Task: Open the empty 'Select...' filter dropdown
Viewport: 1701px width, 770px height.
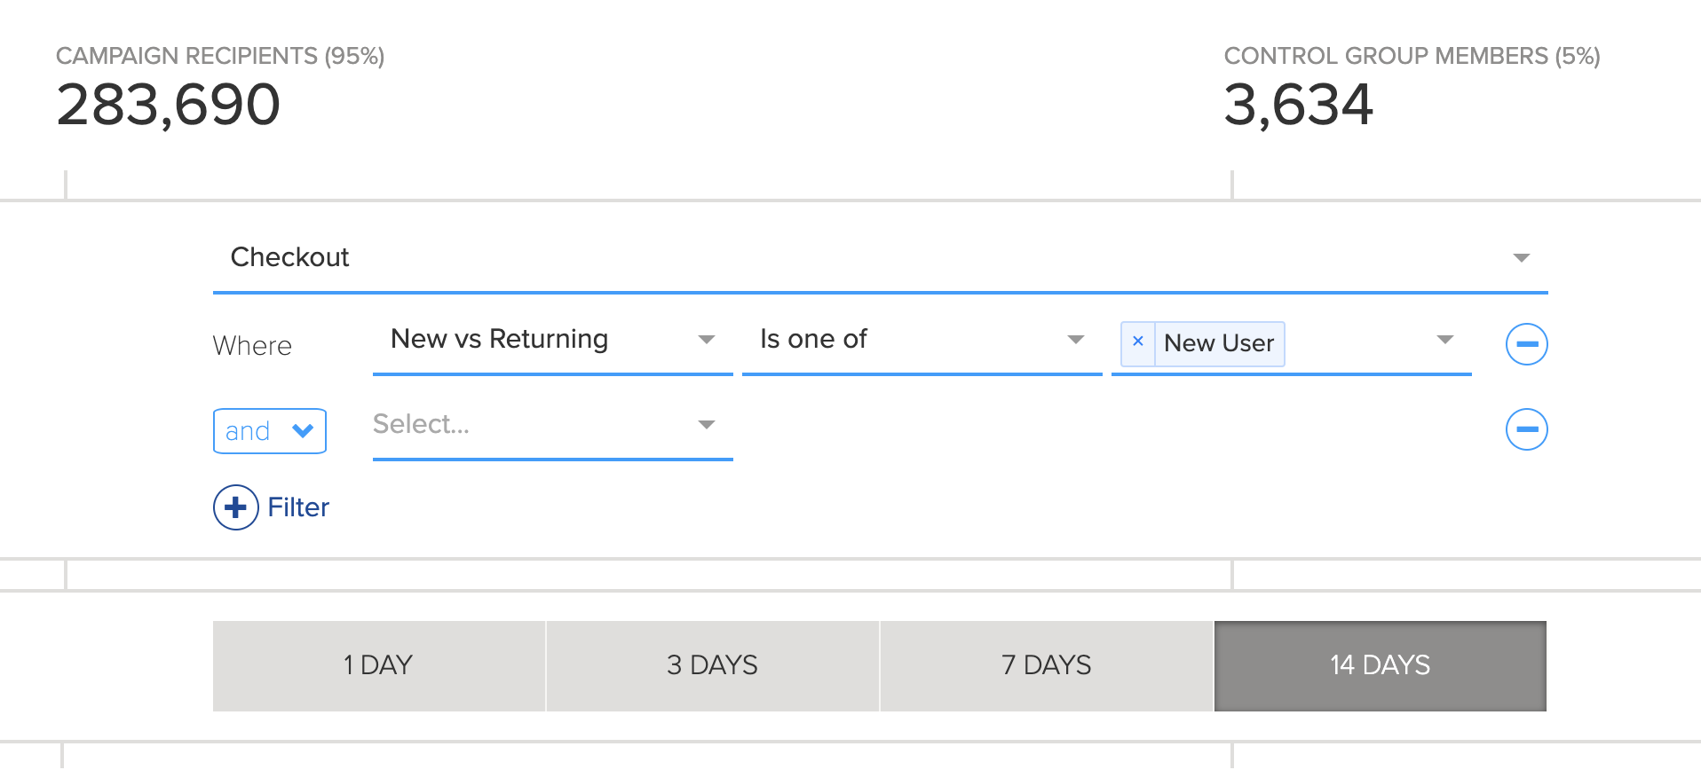Action: (550, 425)
